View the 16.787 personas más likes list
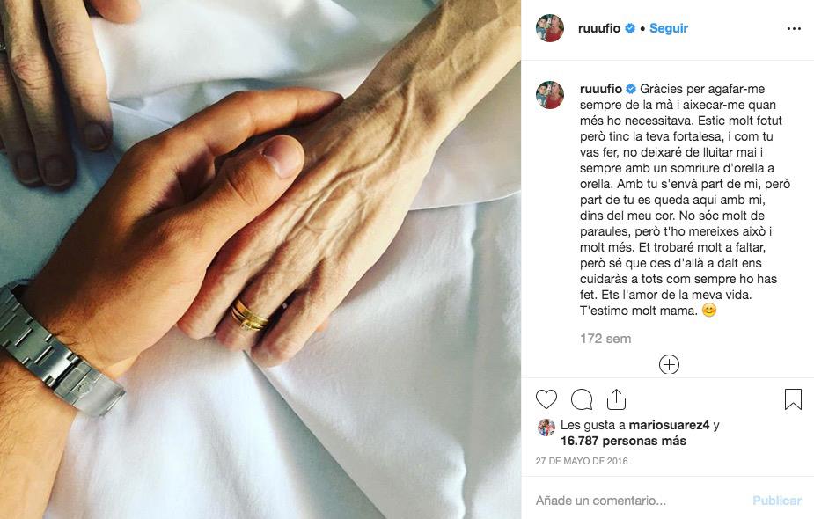The width and height of the screenshot is (814, 519). click(623, 442)
